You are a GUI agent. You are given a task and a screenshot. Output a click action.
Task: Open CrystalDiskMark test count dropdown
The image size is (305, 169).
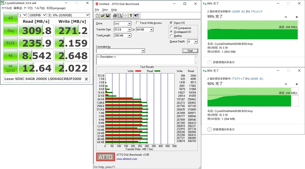coord(23,15)
